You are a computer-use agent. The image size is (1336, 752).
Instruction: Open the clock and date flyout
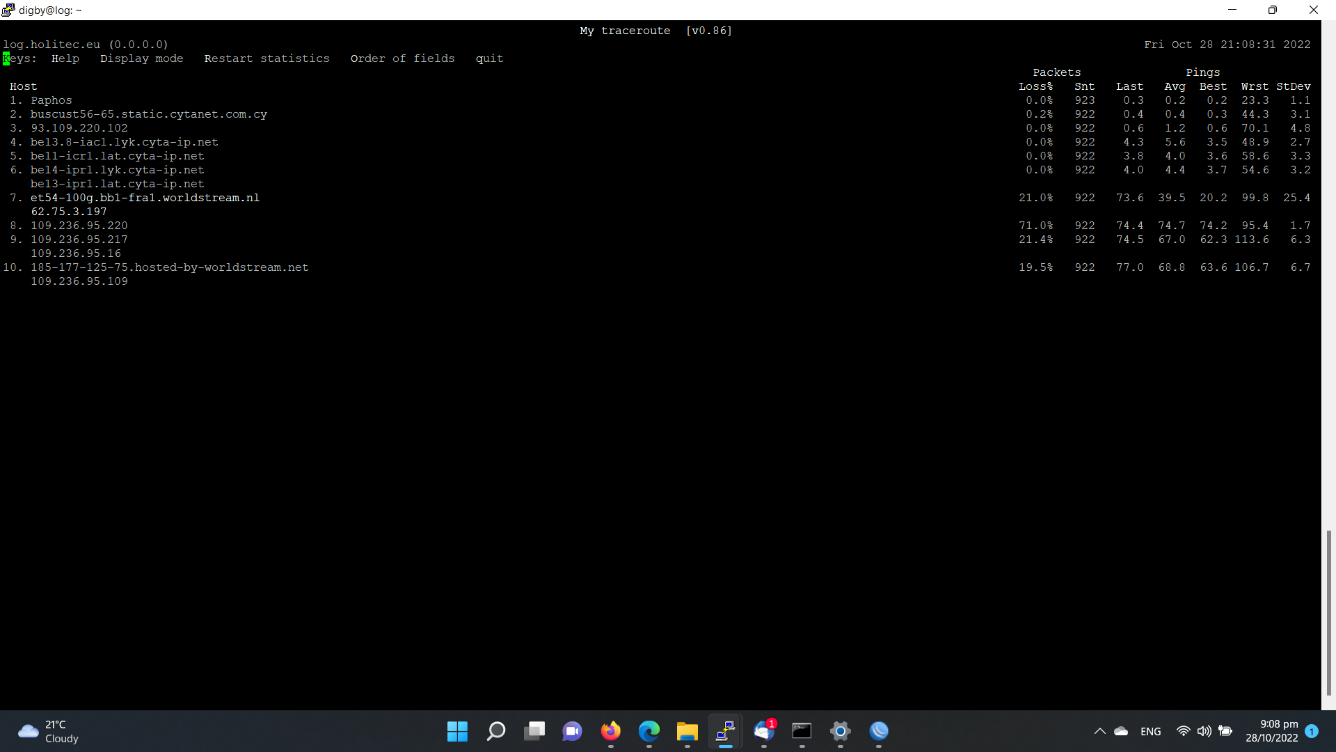coord(1271,731)
